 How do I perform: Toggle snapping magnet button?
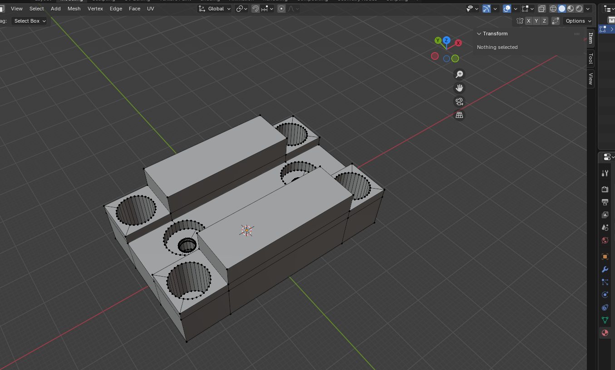click(256, 9)
